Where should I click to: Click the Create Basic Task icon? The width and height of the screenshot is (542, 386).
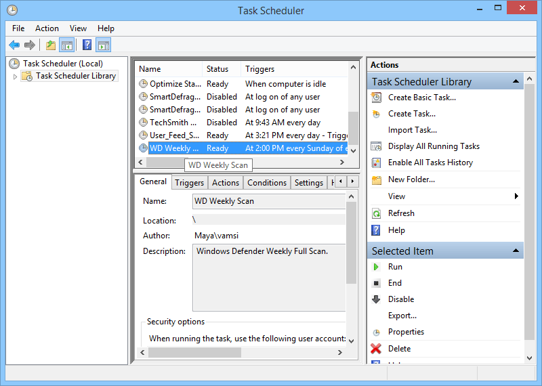376,98
